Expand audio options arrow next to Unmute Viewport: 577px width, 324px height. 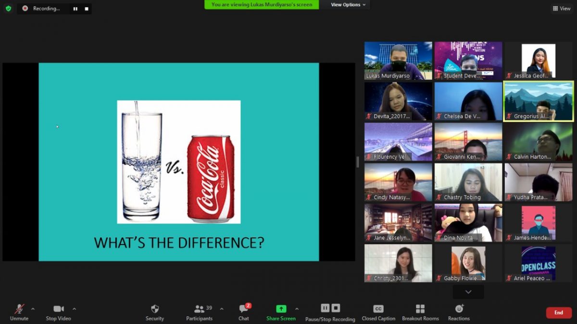click(33, 309)
